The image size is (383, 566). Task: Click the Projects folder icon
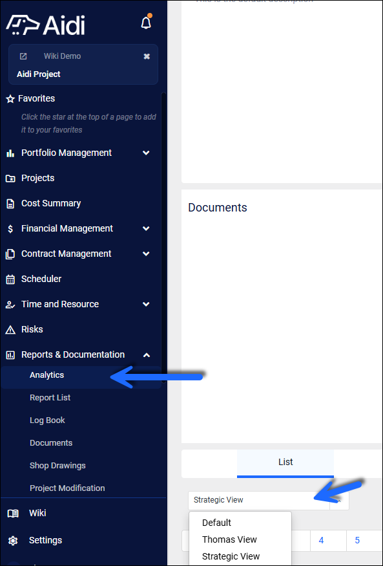coord(10,179)
